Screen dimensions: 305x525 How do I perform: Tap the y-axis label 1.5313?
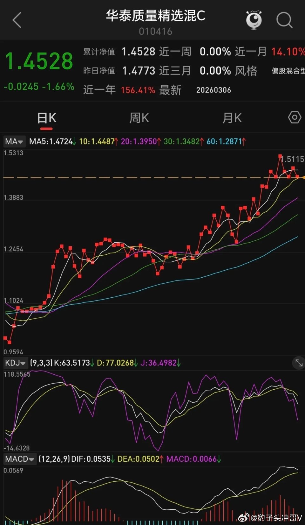point(13,153)
